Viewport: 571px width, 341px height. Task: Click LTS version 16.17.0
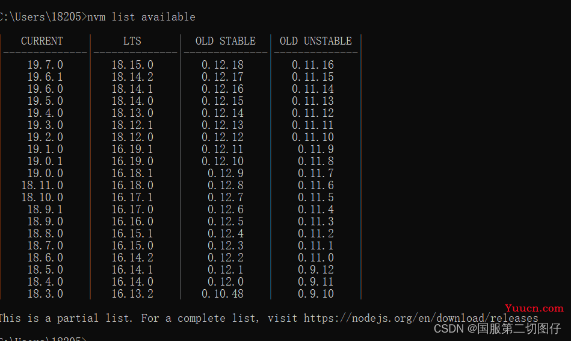click(132, 209)
